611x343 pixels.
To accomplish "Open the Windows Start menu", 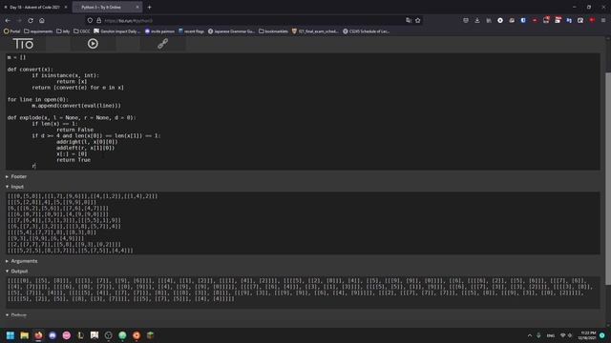I will [x=11, y=335].
